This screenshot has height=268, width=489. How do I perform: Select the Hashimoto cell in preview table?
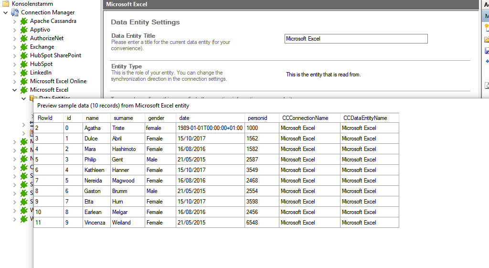coord(124,149)
